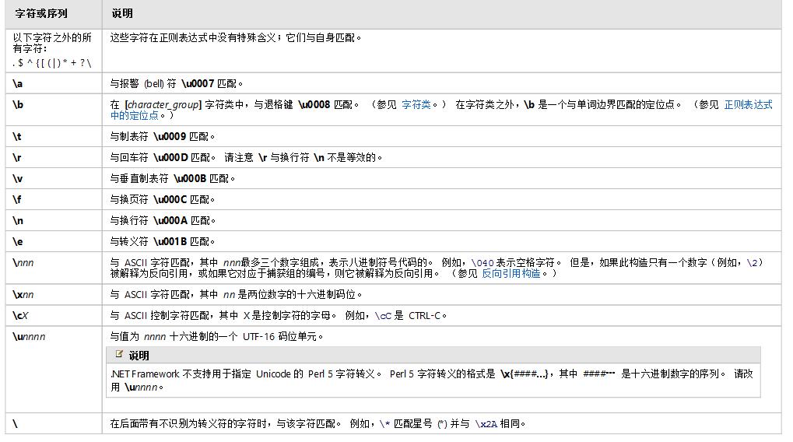Click the description 与换页符 \u000C 匹配
The width and height of the screenshot is (793, 442).
click(x=163, y=200)
